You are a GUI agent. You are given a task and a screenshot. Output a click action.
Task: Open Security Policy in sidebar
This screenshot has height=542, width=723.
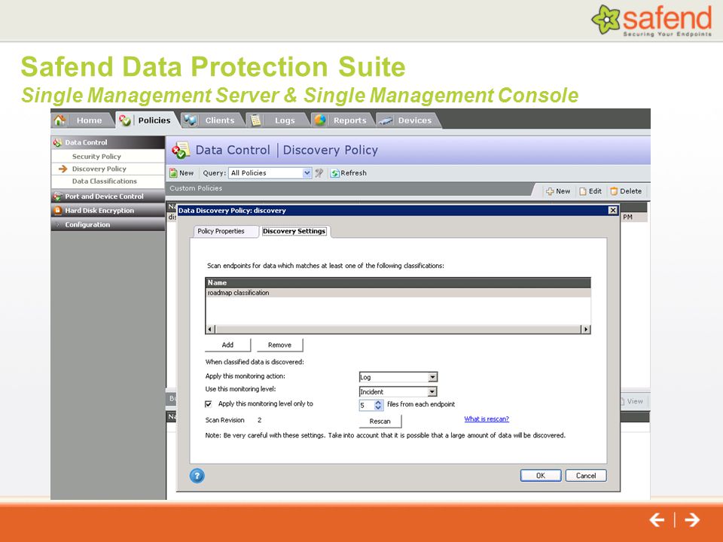[96, 157]
